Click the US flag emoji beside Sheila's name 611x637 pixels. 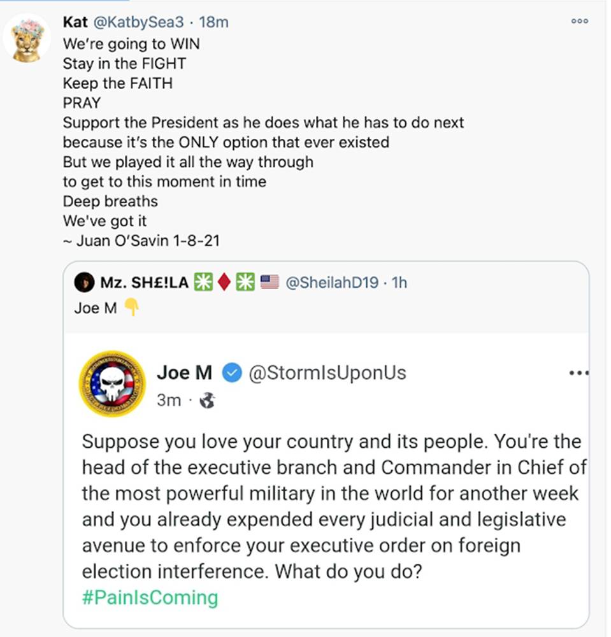(270, 282)
